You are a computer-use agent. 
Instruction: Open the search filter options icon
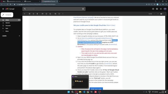[83, 9]
